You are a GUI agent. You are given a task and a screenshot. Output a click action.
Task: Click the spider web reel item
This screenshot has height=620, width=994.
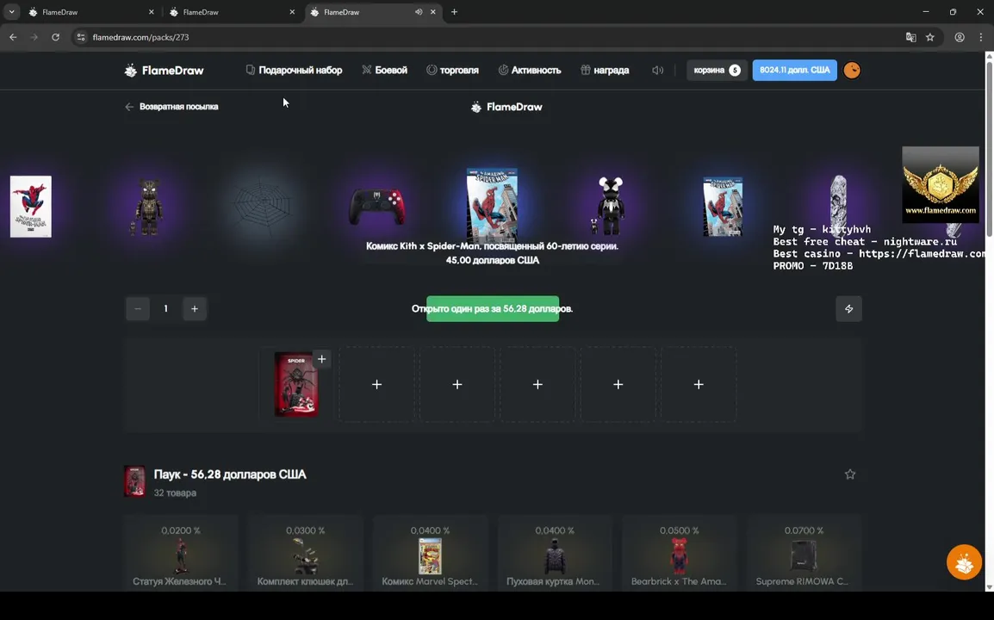(262, 205)
